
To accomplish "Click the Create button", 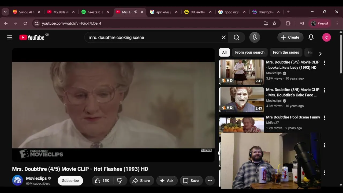I will pos(290,38).
